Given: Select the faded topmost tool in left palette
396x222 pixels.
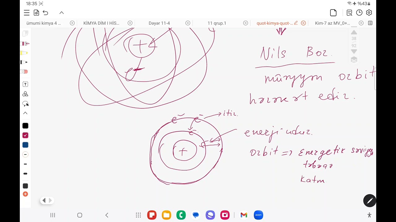Looking at the screenshot, I should point(25,33).
